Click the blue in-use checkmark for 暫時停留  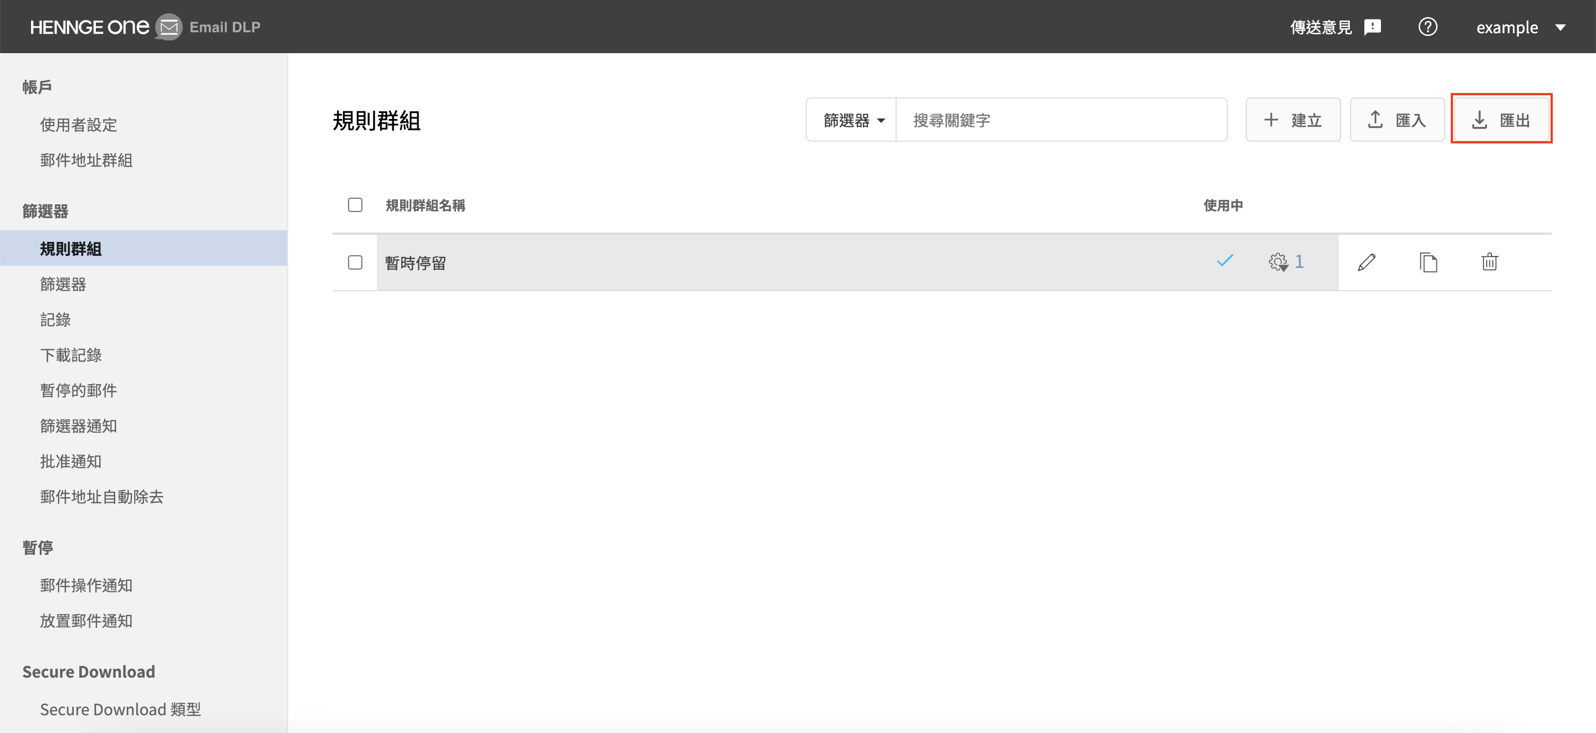click(1225, 261)
